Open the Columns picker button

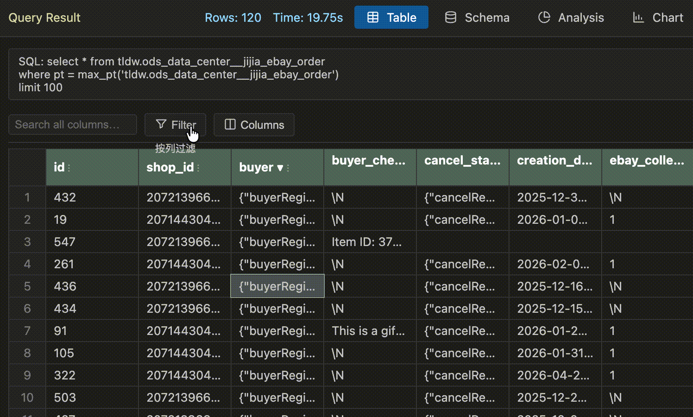[254, 125]
